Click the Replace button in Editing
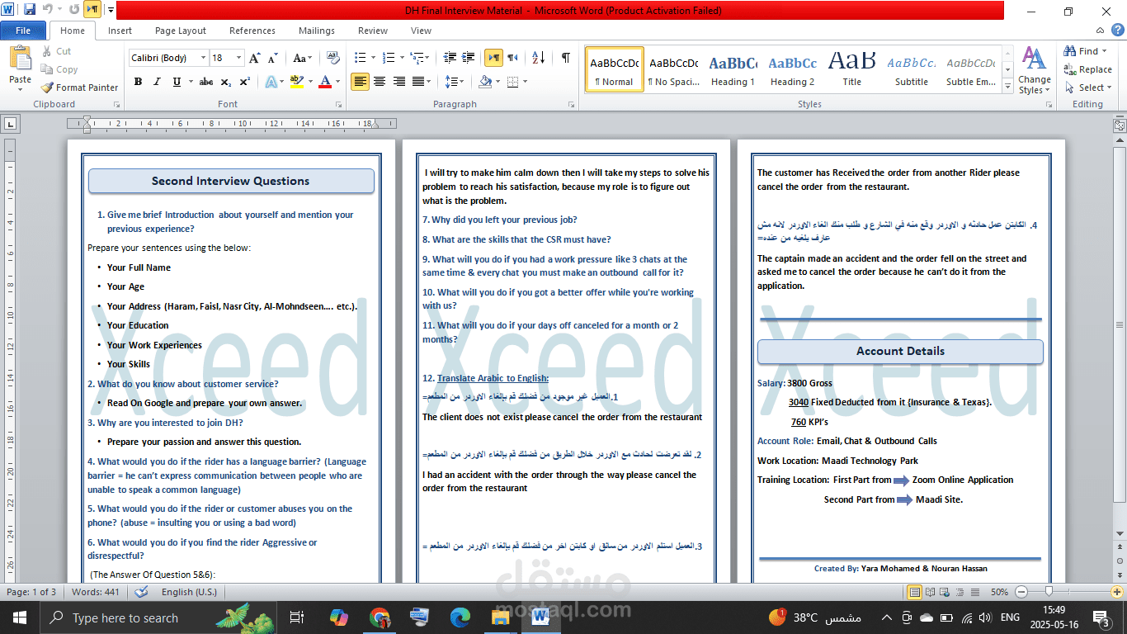 (x=1088, y=69)
